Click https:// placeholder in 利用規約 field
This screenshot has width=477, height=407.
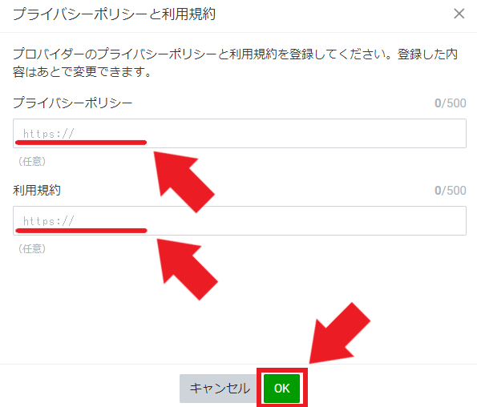pyautogui.click(x=49, y=221)
